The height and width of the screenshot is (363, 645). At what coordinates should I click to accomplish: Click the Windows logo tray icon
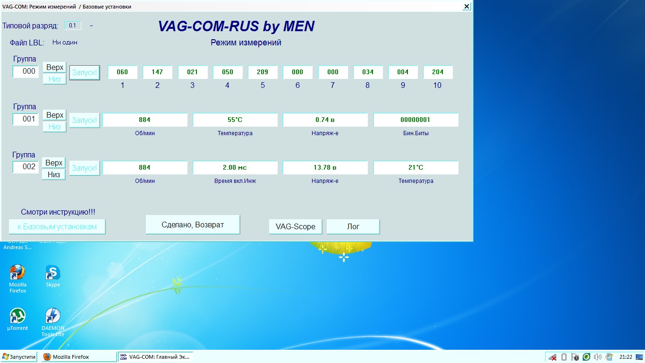pos(609,357)
